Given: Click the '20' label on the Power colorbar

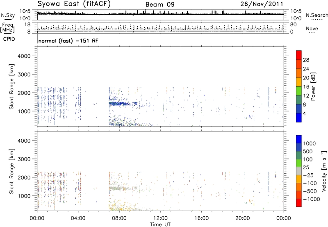Looking at the screenshot, I should (306, 78).
